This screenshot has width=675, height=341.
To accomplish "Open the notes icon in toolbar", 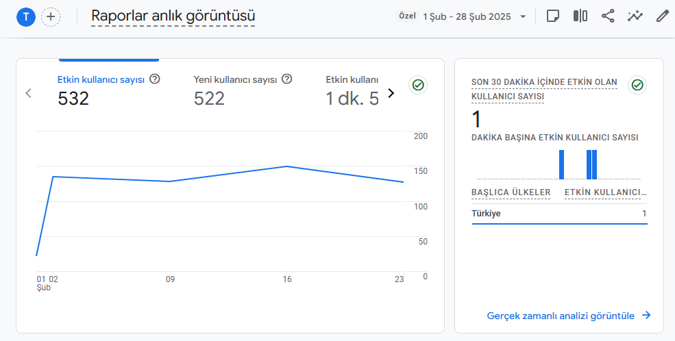I will [x=553, y=16].
